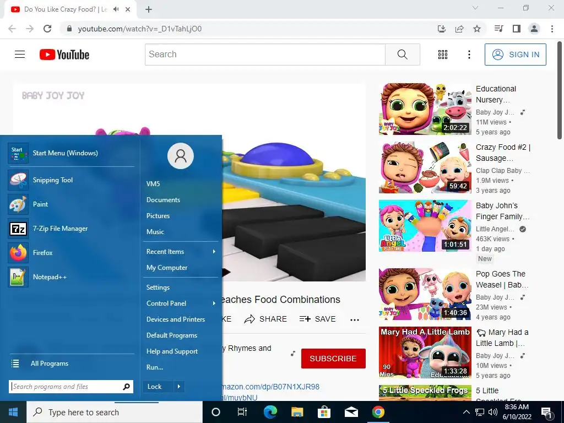Viewport: 564px width, 423px height.
Task: Open Pictures from Start menu
Action: pos(158,216)
